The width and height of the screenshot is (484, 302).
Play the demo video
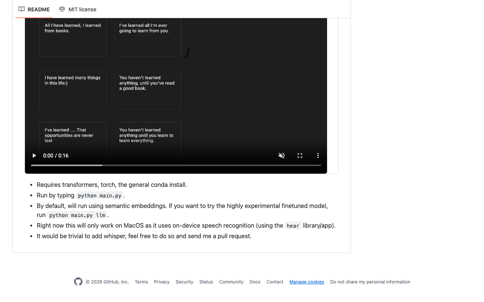coord(34,156)
